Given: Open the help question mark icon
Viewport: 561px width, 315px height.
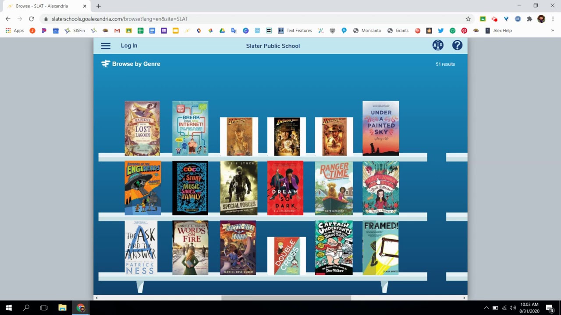Looking at the screenshot, I should pyautogui.click(x=457, y=45).
